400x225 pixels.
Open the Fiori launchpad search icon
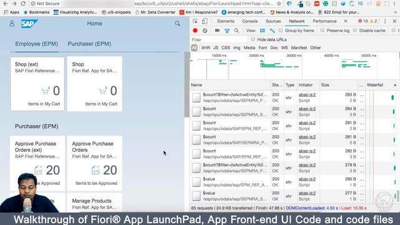tap(177, 24)
